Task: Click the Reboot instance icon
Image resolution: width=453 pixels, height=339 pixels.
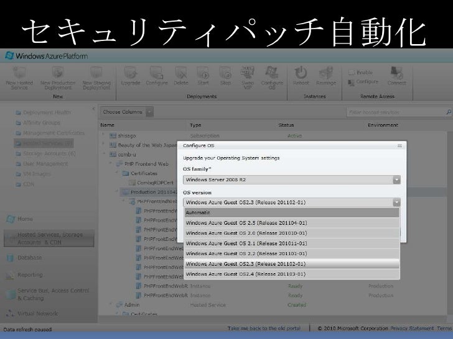Action: coord(301,73)
